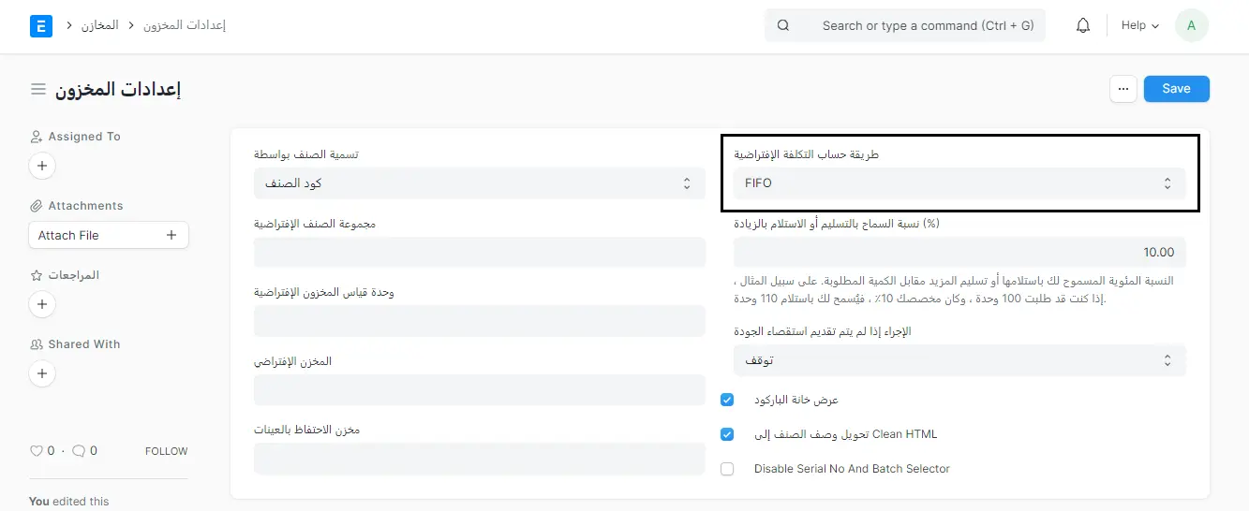The image size is (1249, 511).
Task: Click the allowance percentage field showing 10.00
Action: tap(959, 253)
